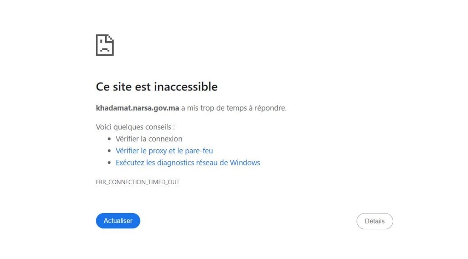The image size is (468, 259).
Task: Click bullet before the proxy and pare-feu link
Action: [109, 151]
